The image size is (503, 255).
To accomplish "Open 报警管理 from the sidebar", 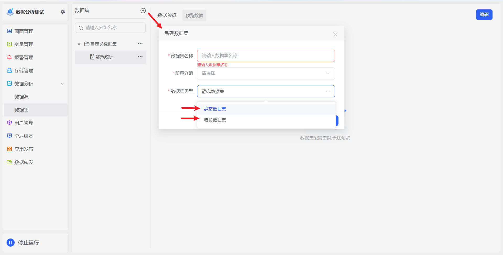I will (24, 58).
